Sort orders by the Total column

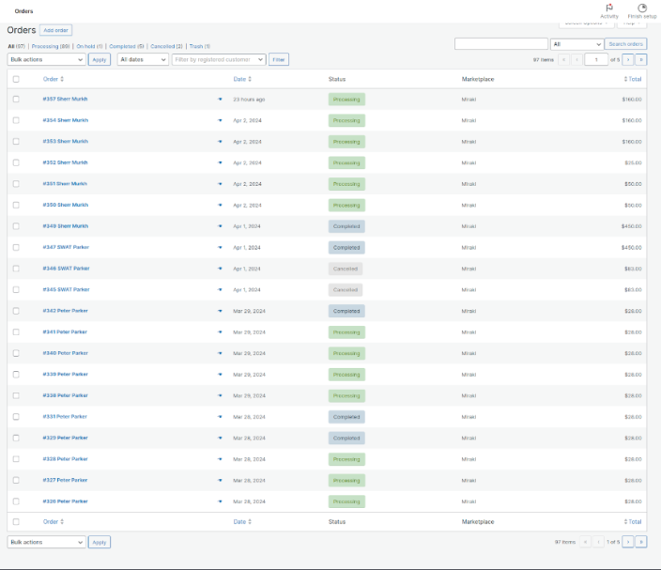(x=634, y=79)
